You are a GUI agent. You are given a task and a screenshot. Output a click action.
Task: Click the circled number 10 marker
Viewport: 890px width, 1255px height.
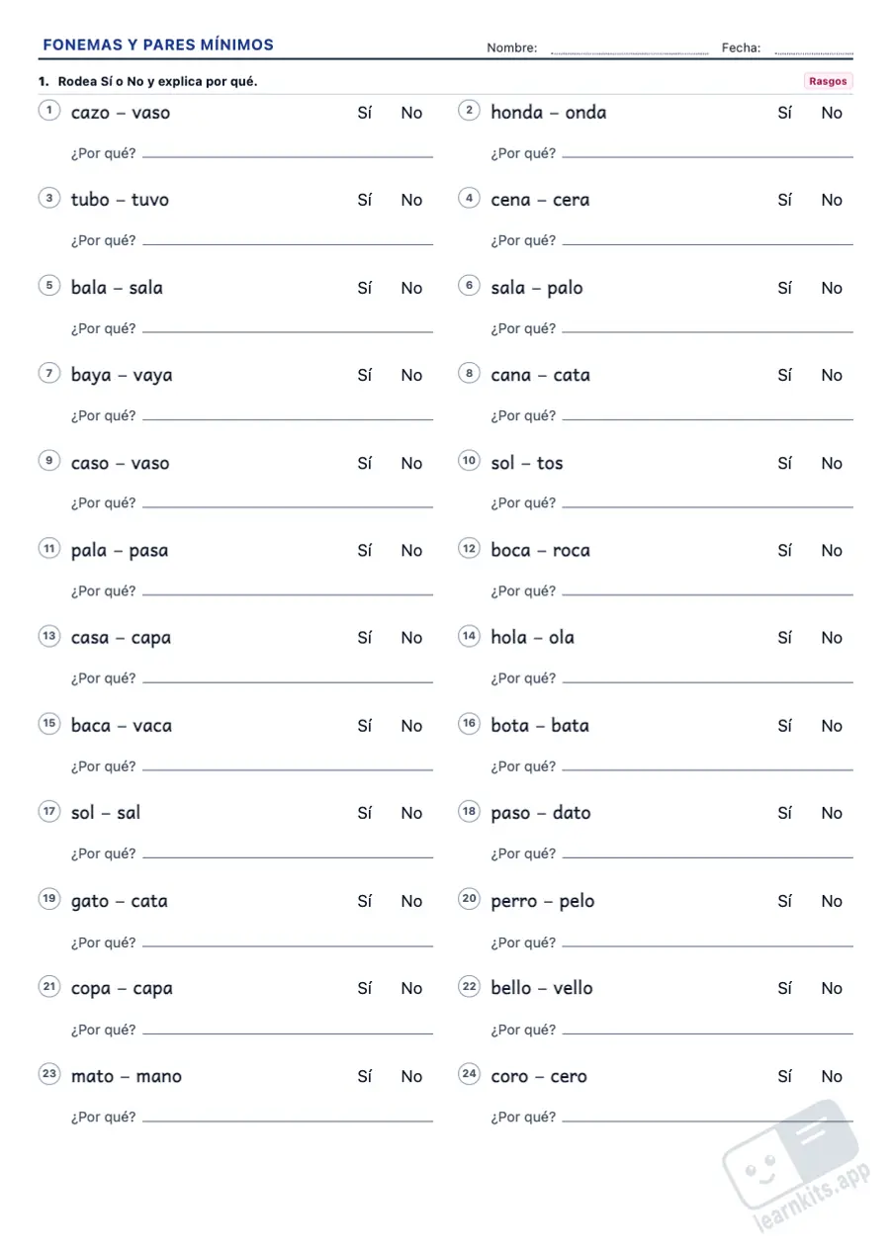coord(469,460)
